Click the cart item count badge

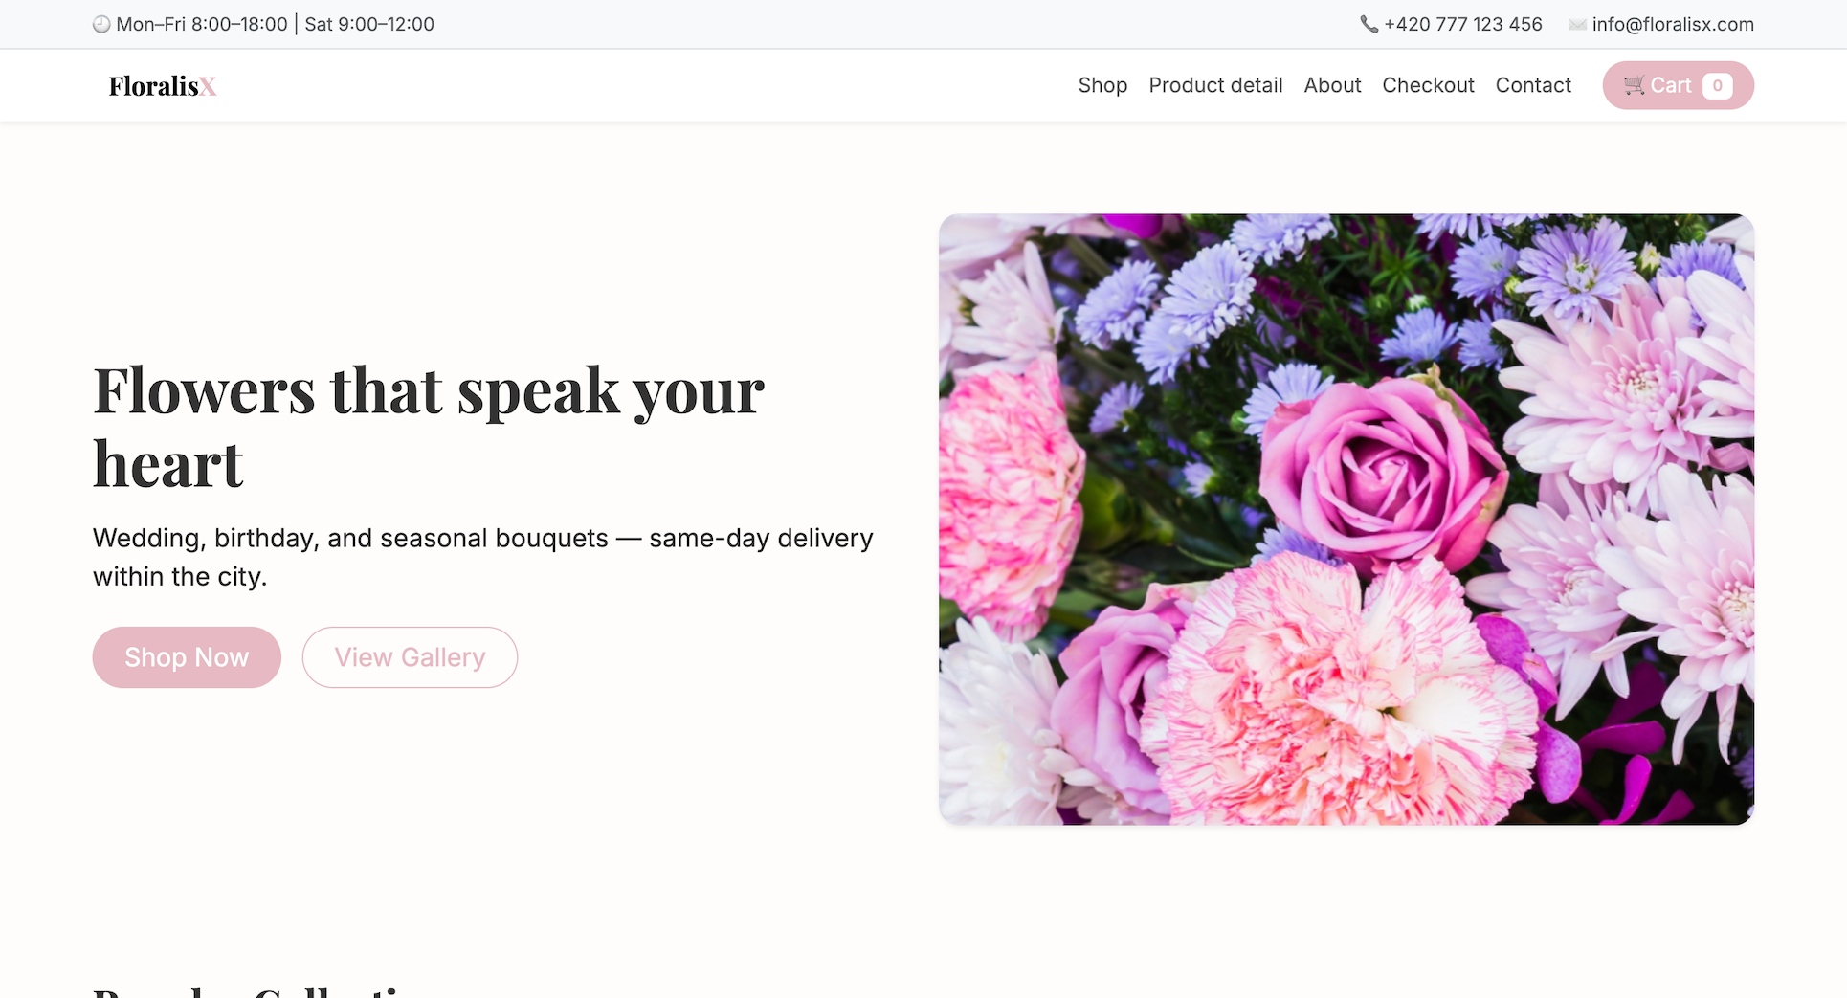click(1717, 85)
